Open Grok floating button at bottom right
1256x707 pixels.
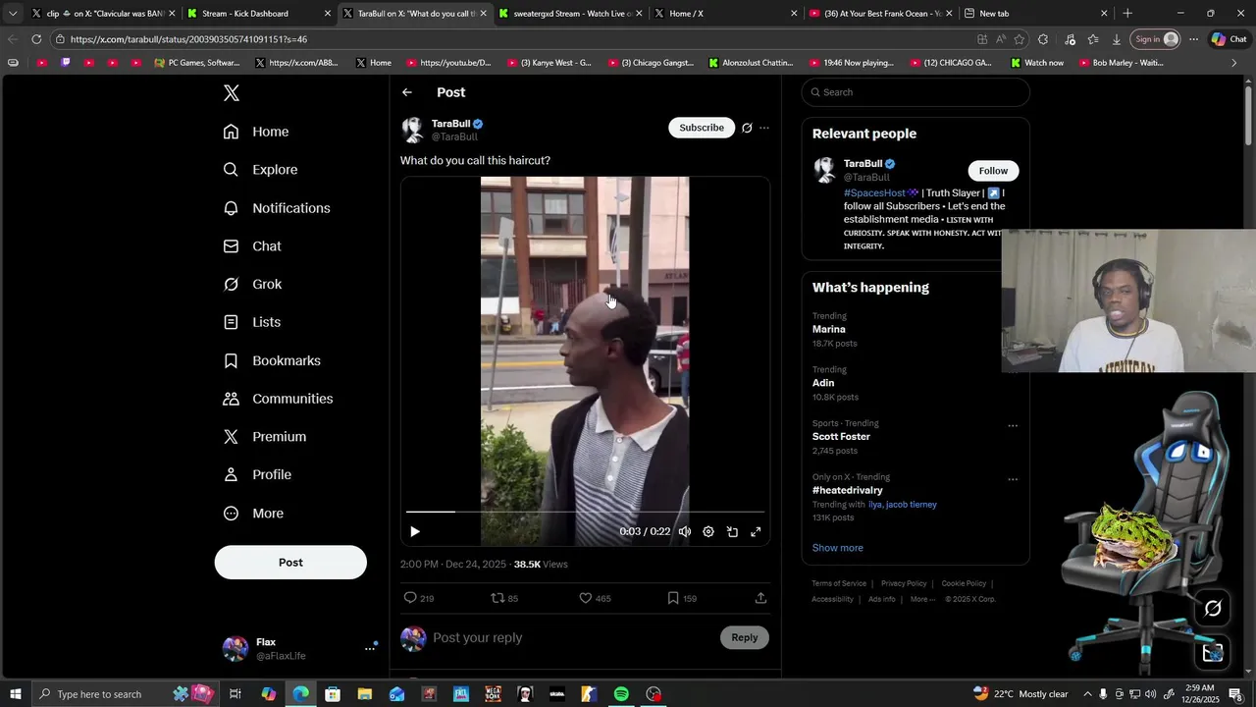[x=1213, y=610]
